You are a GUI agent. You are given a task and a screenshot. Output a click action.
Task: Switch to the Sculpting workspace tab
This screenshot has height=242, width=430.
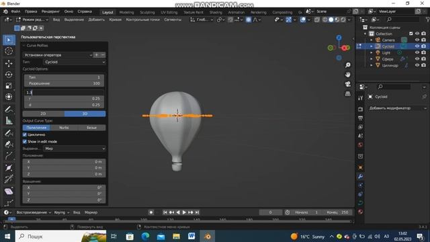(147, 12)
